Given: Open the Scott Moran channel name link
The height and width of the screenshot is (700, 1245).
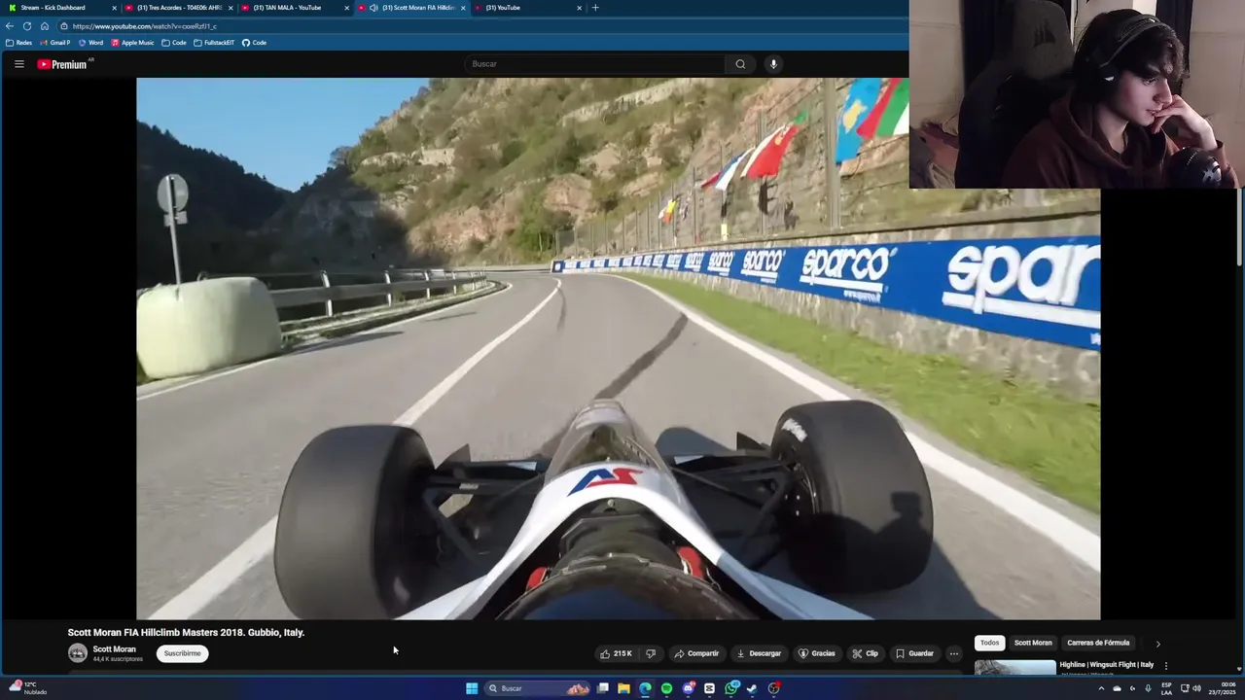Looking at the screenshot, I should click(x=114, y=649).
